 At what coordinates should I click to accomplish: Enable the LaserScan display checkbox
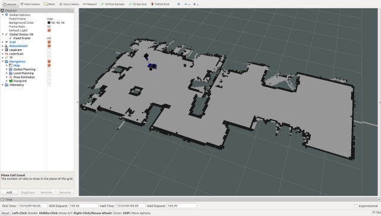(49, 54)
